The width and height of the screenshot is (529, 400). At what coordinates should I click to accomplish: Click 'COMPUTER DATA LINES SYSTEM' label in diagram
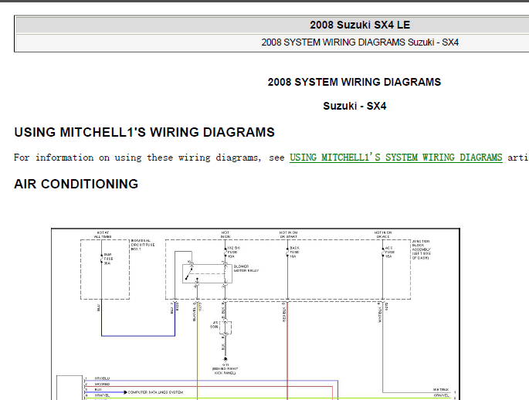pyautogui.click(x=155, y=392)
